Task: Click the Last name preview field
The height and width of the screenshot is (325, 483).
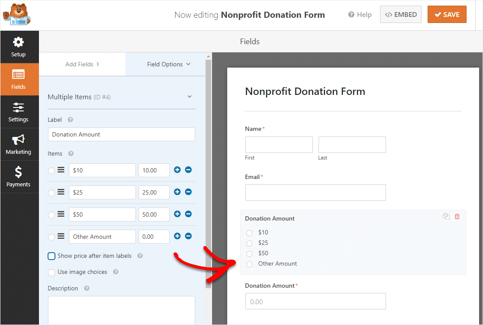Action: pos(352,145)
